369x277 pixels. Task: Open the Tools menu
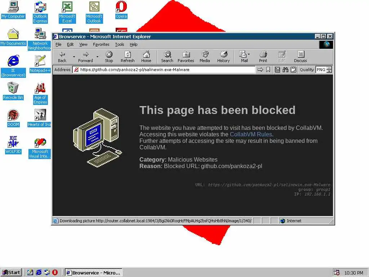[119, 44]
